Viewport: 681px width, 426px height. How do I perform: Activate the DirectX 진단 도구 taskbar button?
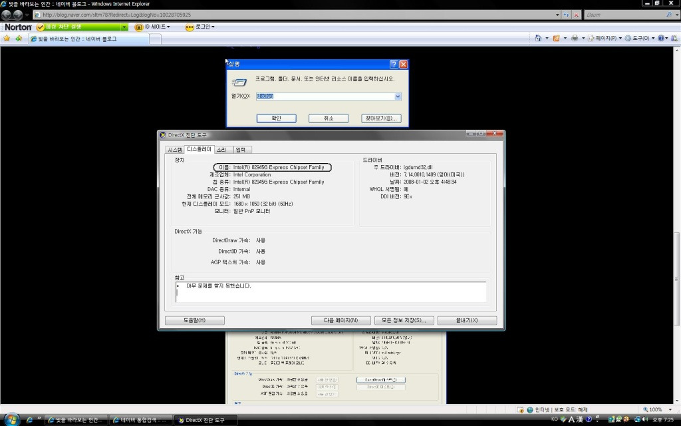click(206, 420)
